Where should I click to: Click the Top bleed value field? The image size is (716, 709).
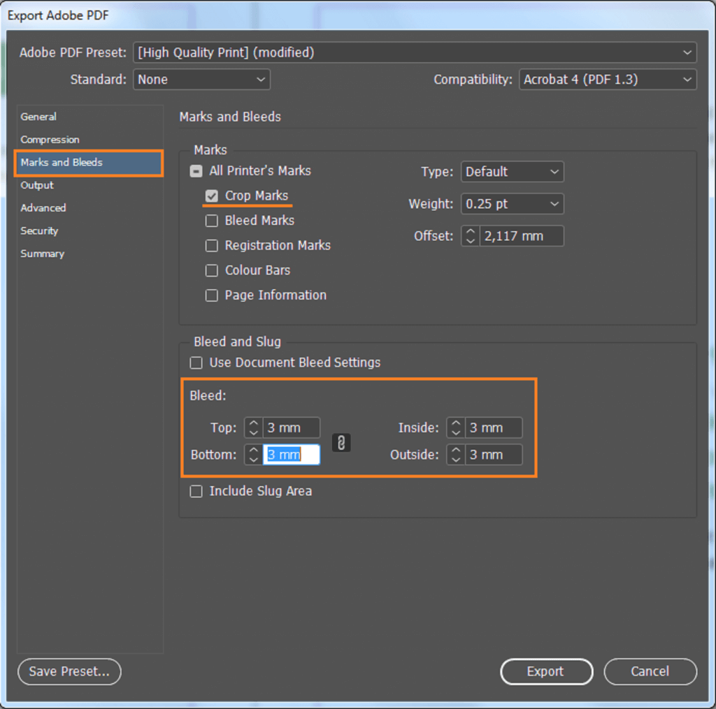tap(292, 427)
